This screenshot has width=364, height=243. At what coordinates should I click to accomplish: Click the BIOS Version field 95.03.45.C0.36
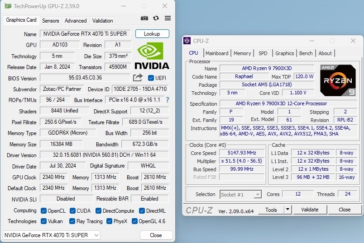coord(85,78)
